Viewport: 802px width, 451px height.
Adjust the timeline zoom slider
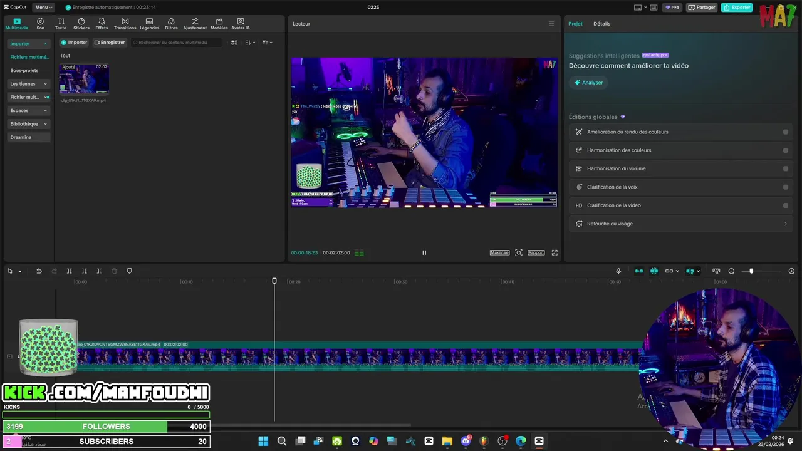pos(751,271)
